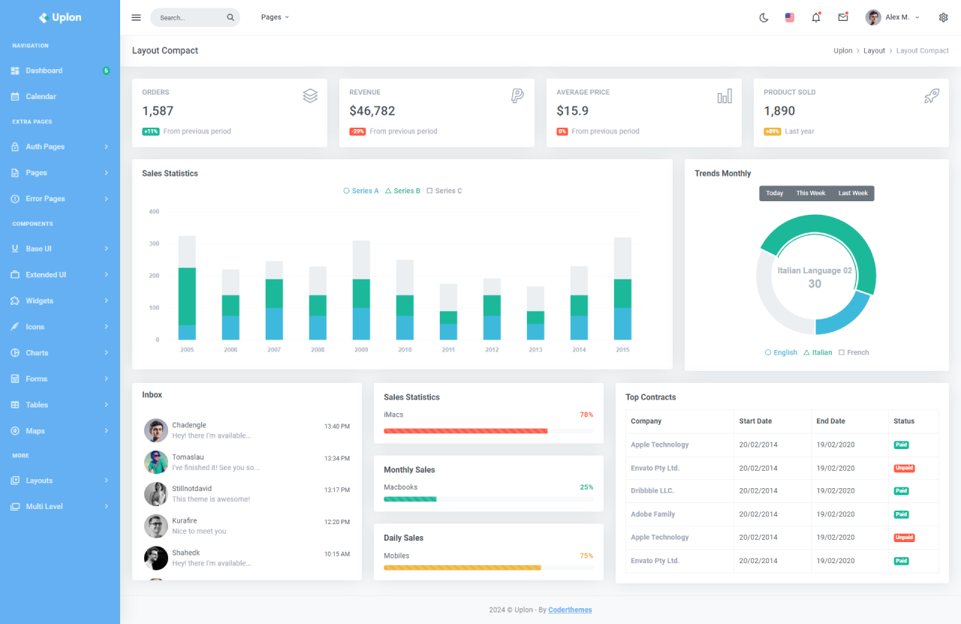The height and width of the screenshot is (624, 961).
Task: Click the Charts pie icon
Action: coord(15,353)
